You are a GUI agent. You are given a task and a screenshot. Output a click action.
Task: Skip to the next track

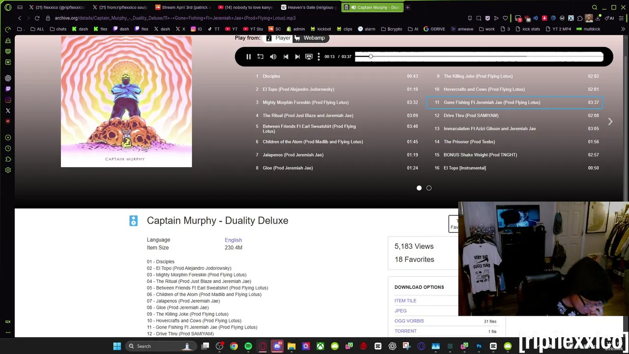click(x=297, y=57)
